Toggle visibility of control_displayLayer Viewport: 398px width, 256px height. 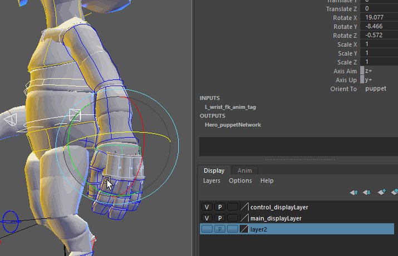pos(207,207)
